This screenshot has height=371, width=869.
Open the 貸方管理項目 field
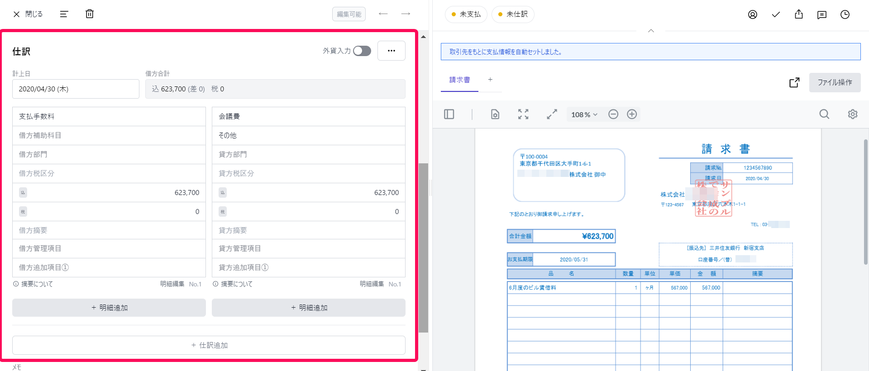point(309,248)
